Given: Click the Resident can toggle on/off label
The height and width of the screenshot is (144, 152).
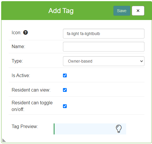Looking at the screenshot, I should (32, 106).
